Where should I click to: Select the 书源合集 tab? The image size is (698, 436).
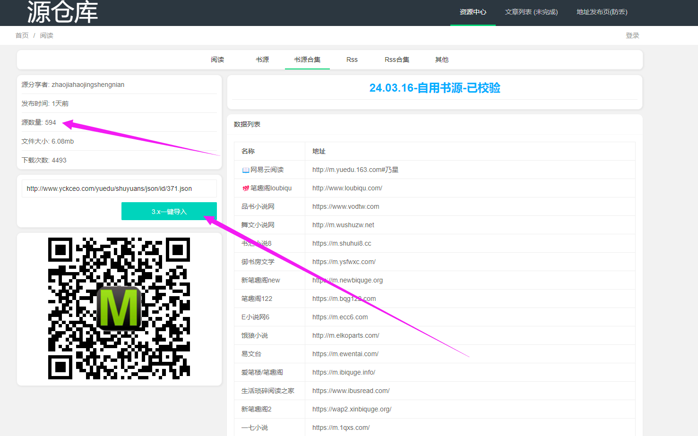307,60
